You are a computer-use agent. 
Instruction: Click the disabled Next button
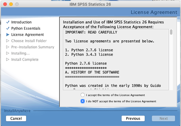[164, 118]
